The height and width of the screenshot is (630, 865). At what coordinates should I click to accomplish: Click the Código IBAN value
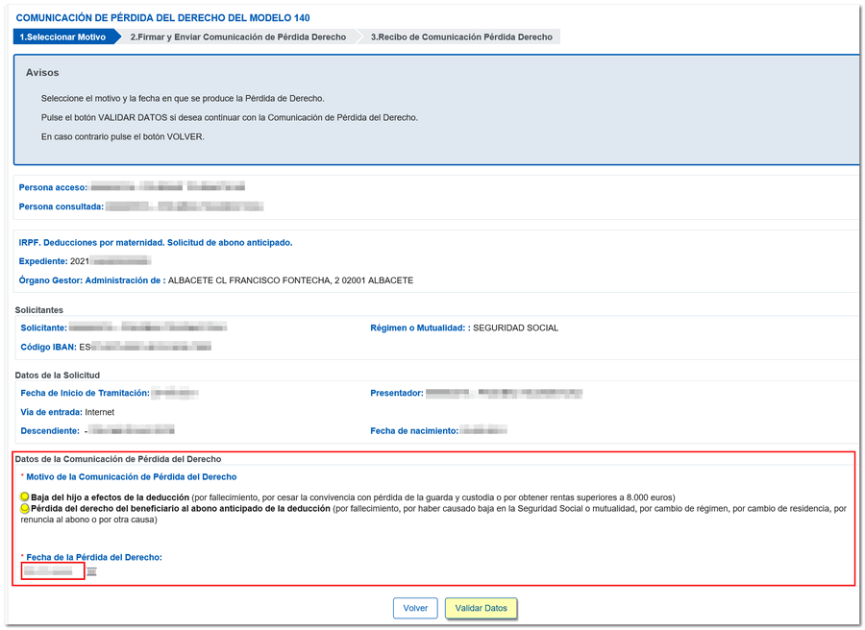pos(144,347)
